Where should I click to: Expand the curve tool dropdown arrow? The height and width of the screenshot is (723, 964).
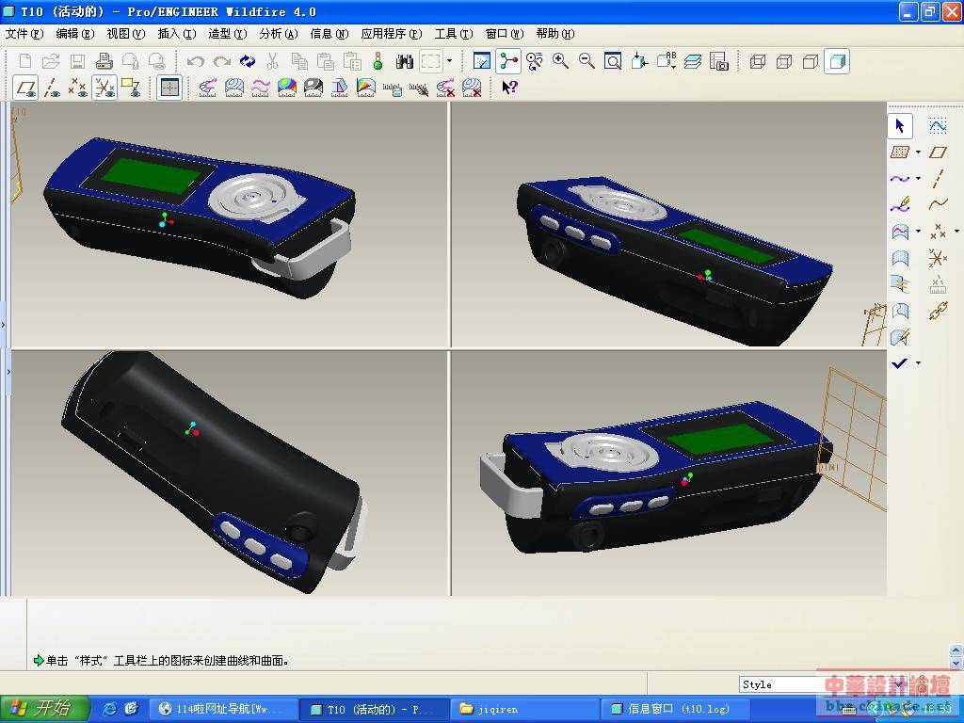tap(919, 178)
